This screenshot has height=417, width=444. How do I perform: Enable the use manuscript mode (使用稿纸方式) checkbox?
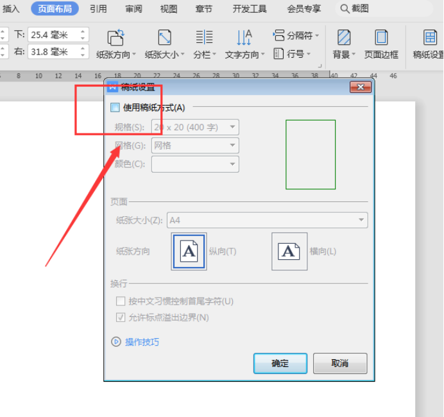tap(115, 108)
